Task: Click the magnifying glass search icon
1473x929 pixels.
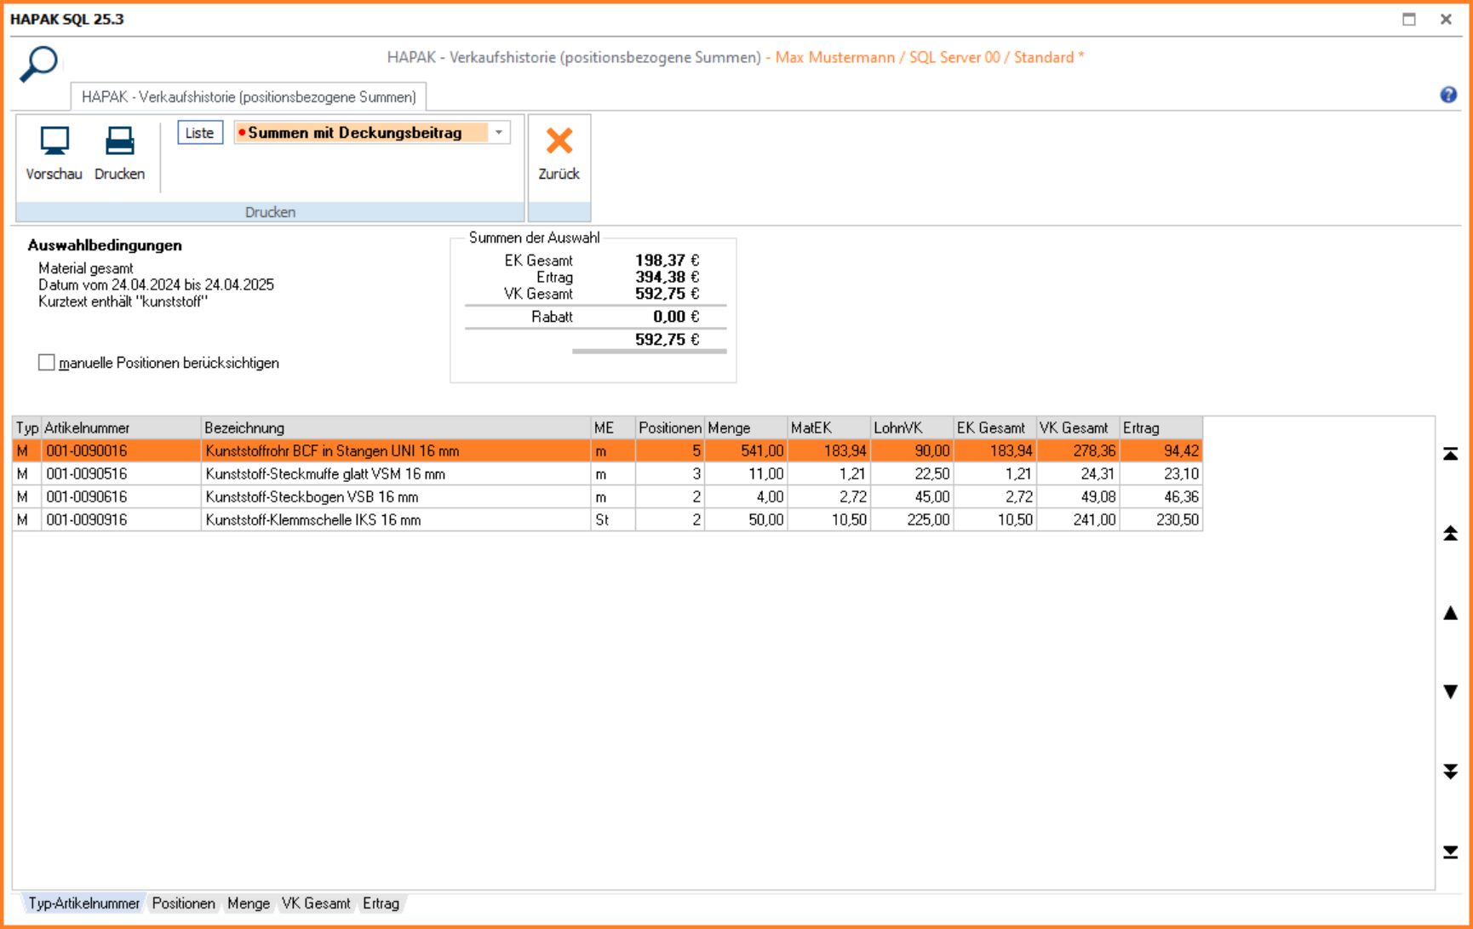Action: pos(38,64)
